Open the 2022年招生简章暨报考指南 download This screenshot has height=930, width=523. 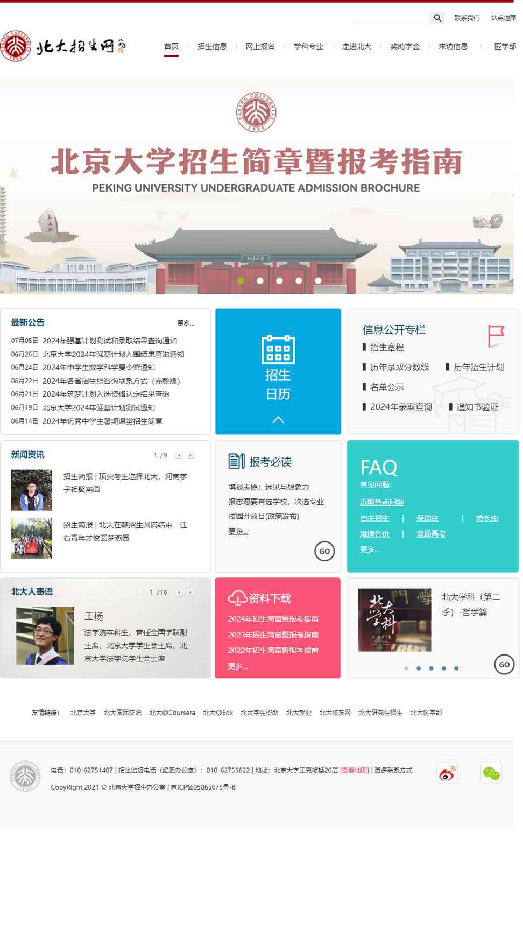273,650
